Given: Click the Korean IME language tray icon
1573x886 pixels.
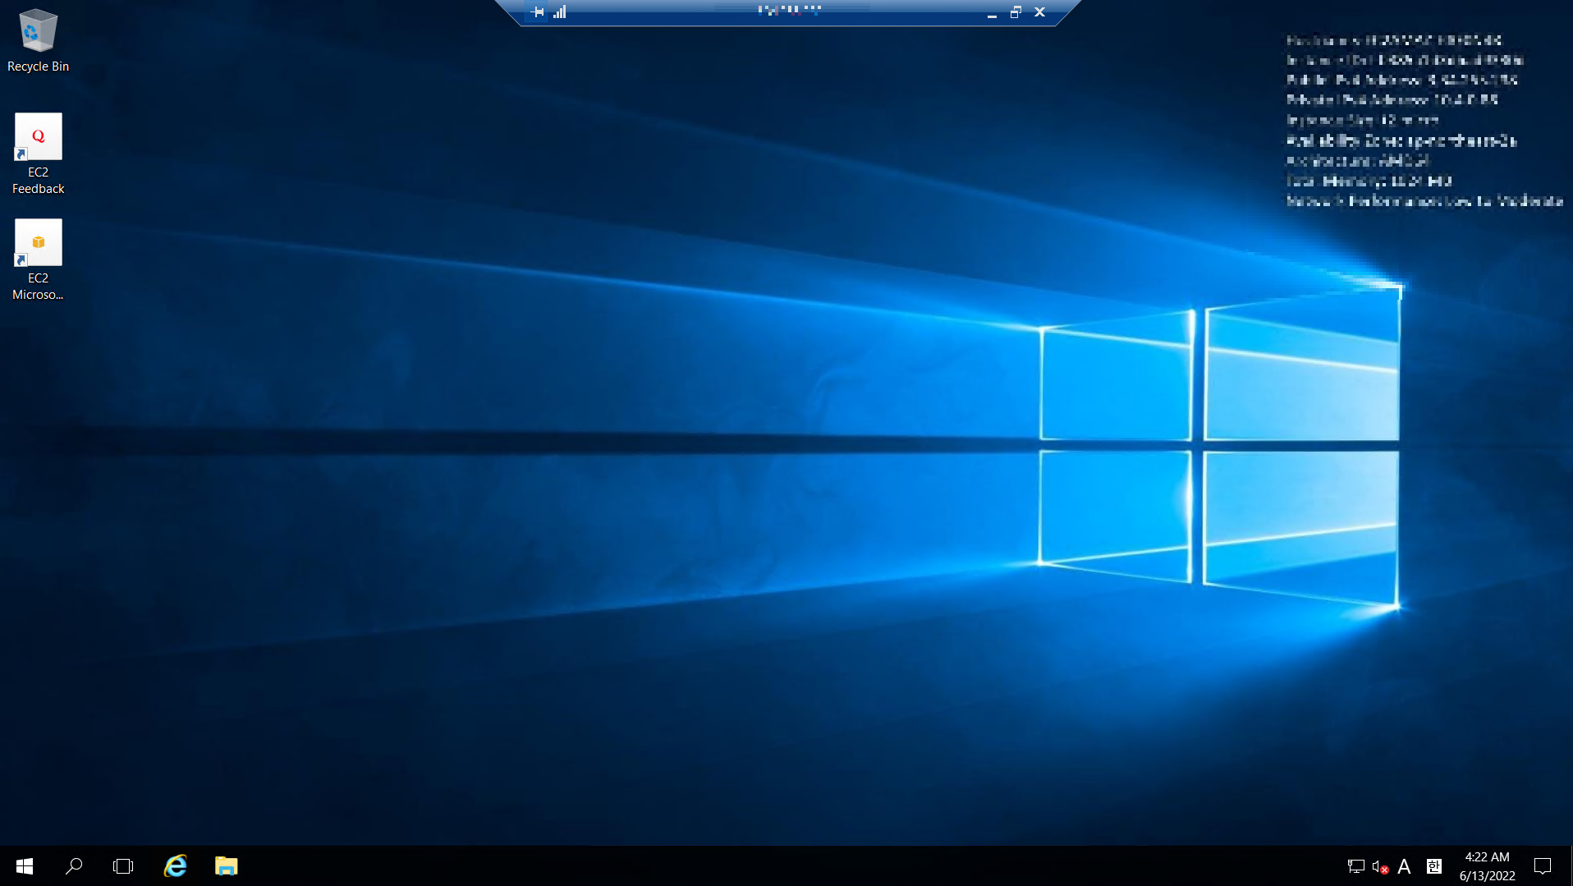Looking at the screenshot, I should click(x=1434, y=866).
